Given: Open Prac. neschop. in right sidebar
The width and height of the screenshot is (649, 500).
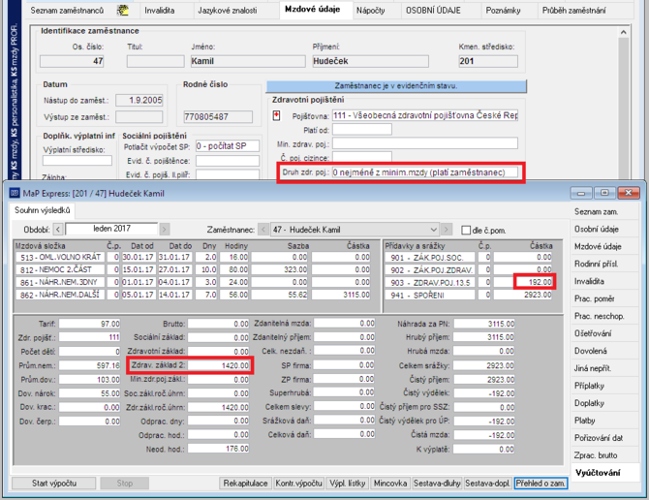Looking at the screenshot, I should [x=604, y=316].
